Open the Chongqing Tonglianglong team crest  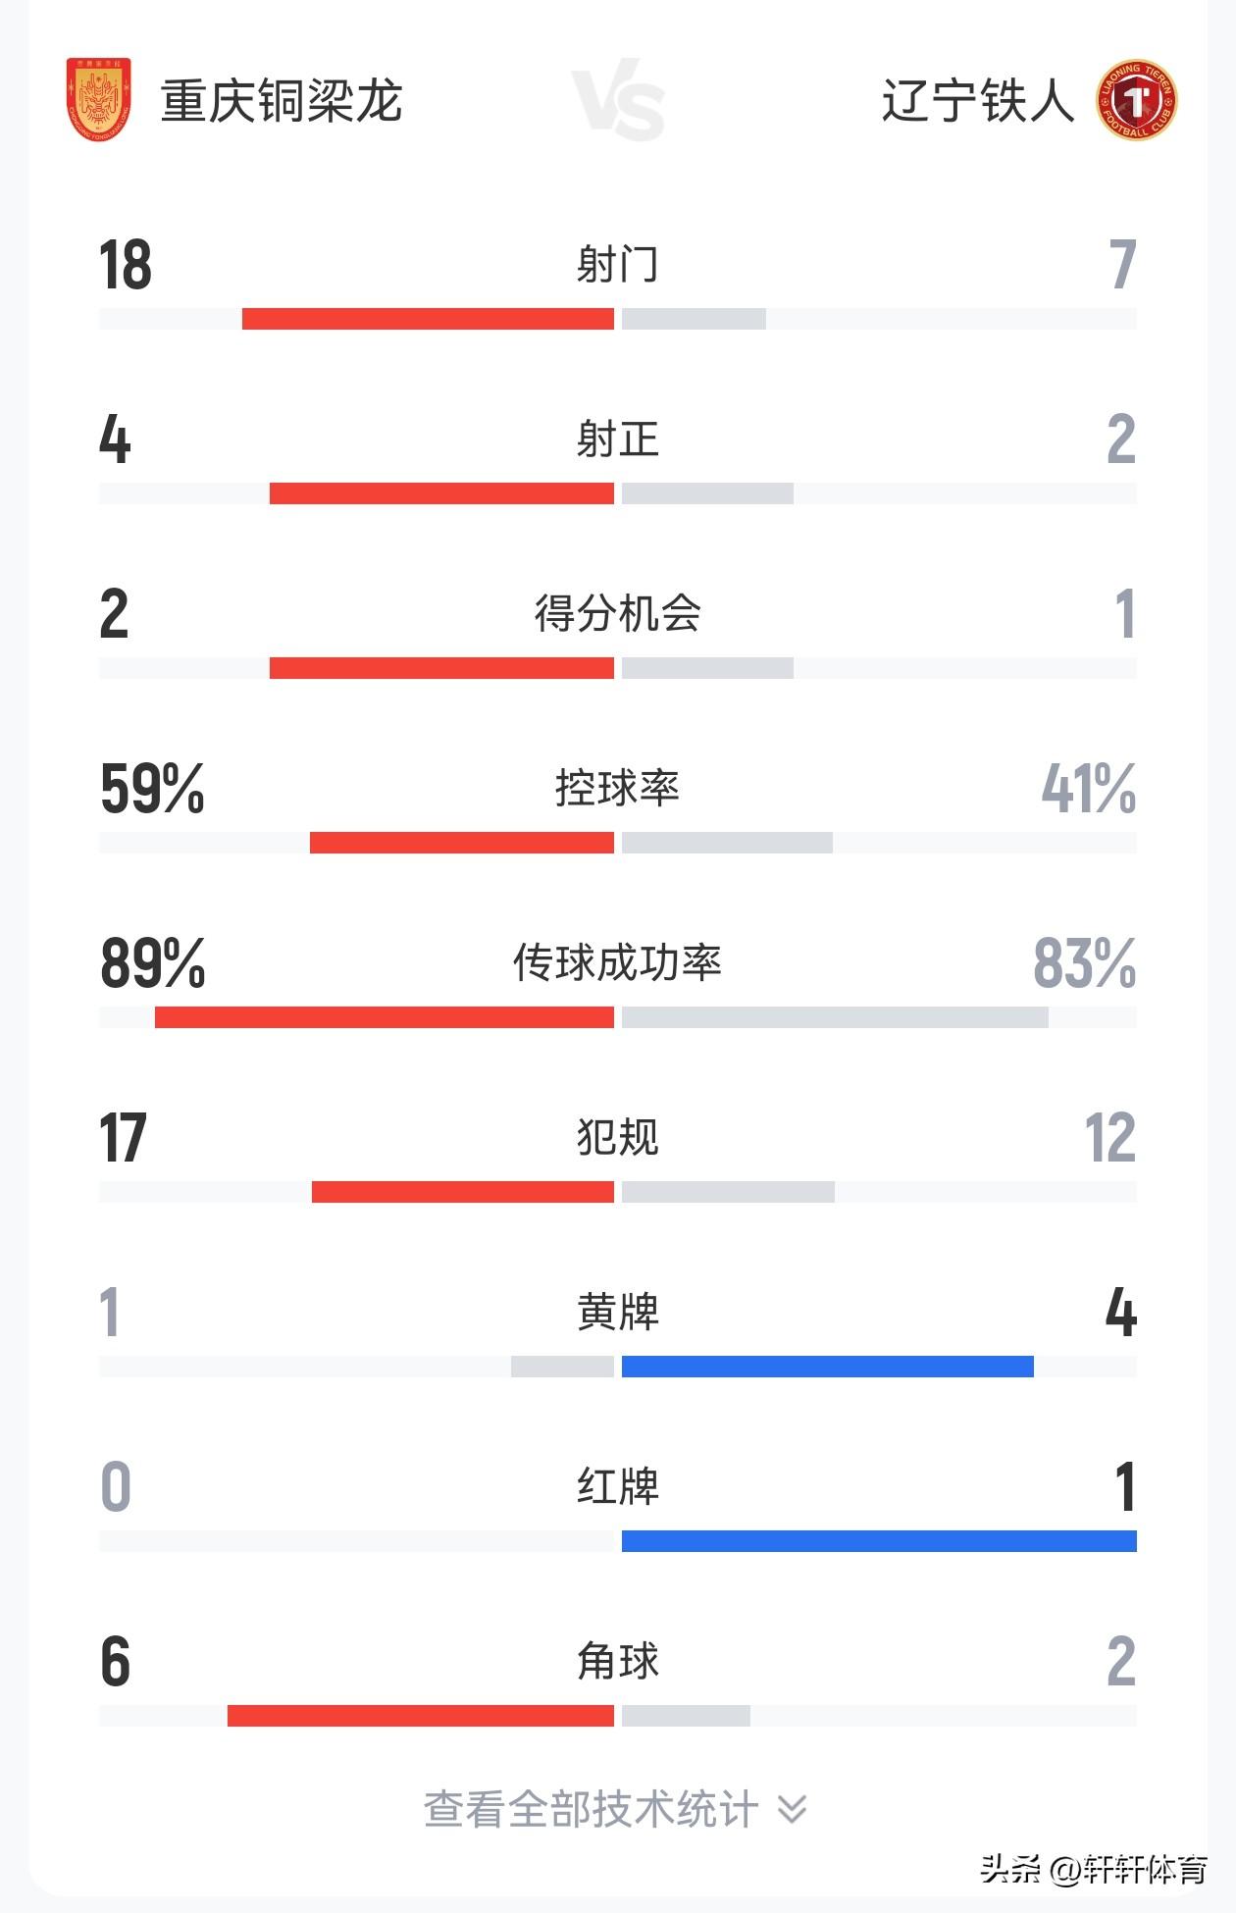[99, 100]
